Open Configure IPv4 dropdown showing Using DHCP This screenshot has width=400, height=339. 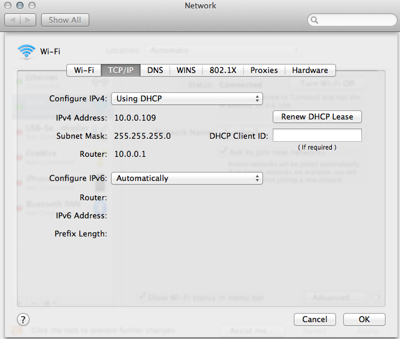[x=187, y=99]
